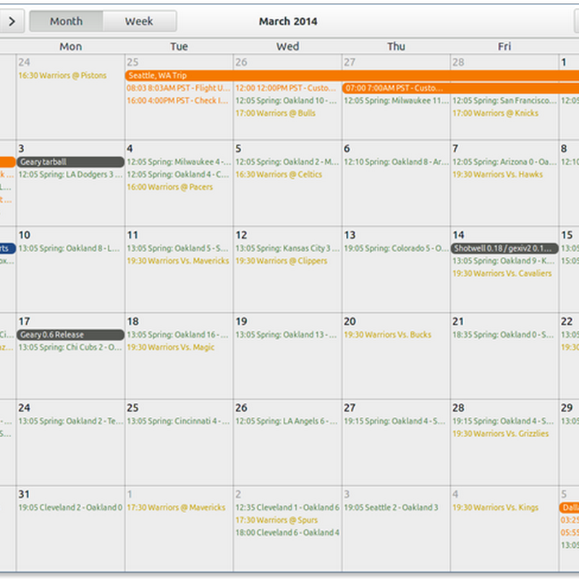Select 17:30 Warriors @ Spurs event
The image size is (579, 579).
276,520
